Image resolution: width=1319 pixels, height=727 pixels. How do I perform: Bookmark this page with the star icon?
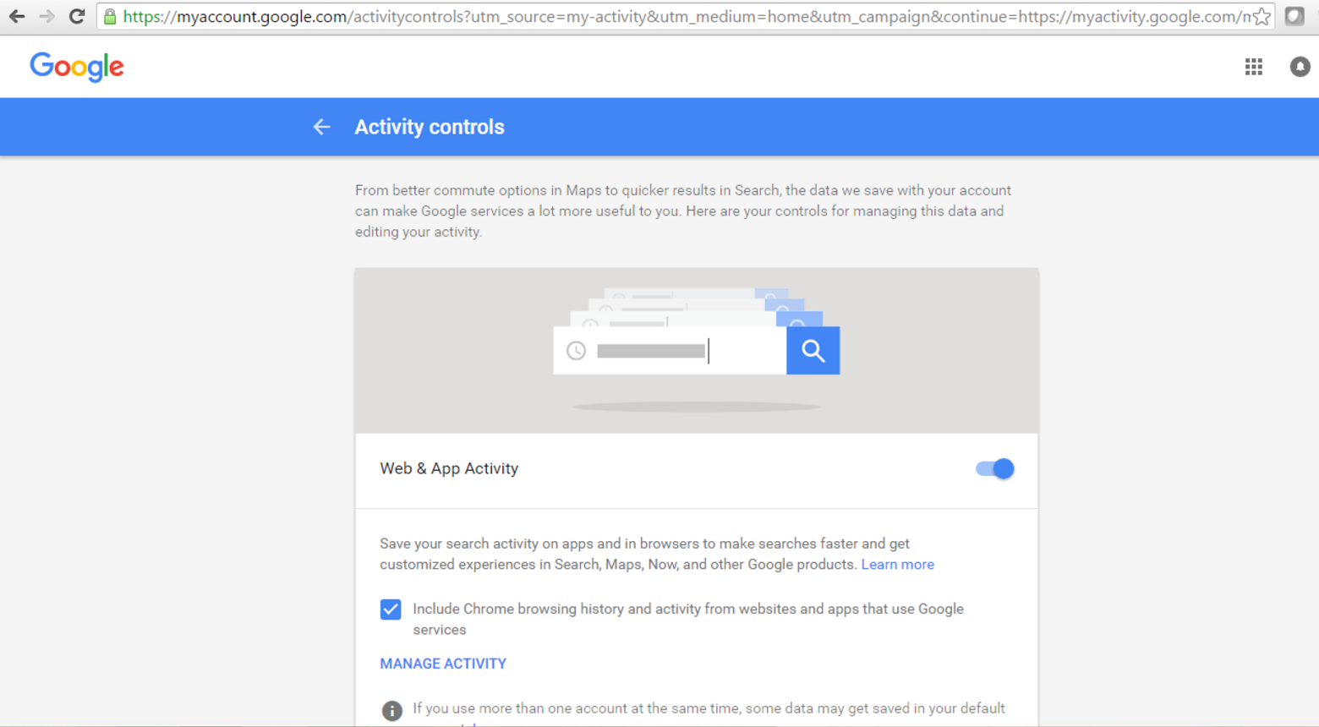1262,17
